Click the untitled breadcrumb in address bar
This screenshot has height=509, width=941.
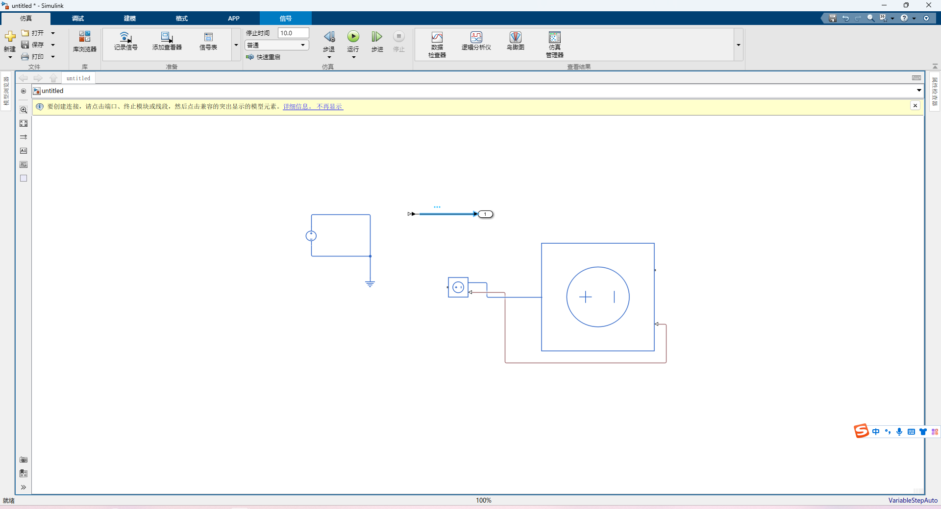pos(52,91)
